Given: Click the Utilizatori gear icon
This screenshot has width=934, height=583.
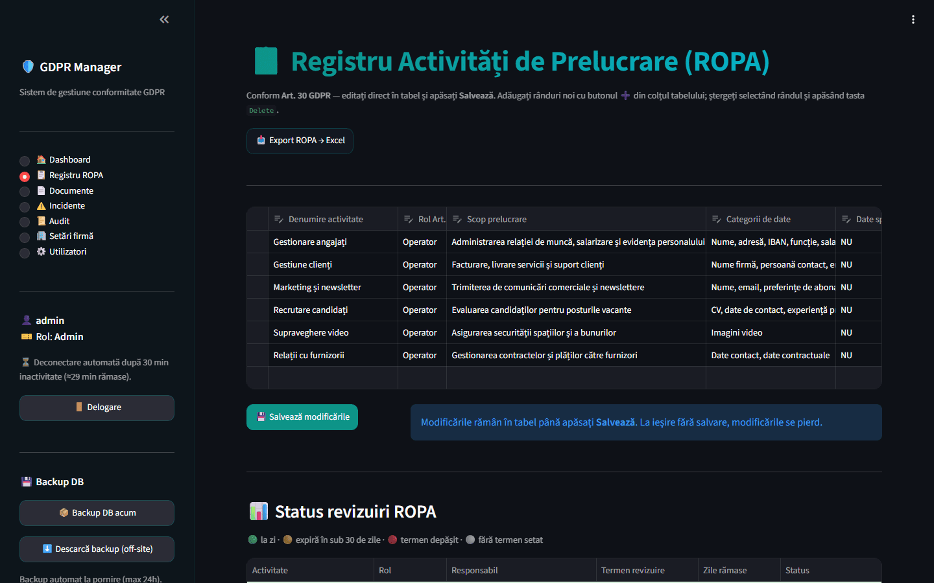Looking at the screenshot, I should point(42,251).
